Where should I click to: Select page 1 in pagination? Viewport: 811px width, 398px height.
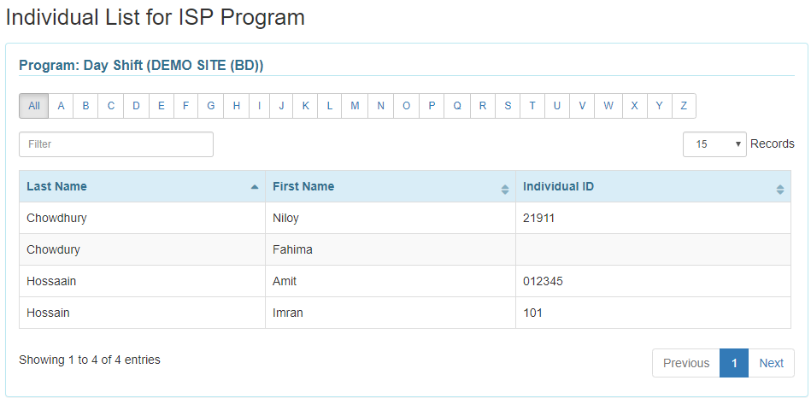click(x=734, y=363)
